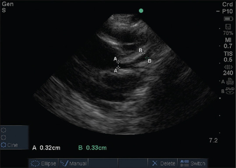Click the floppy disk storage icon
236x168 pixels.
(x=228, y=27)
